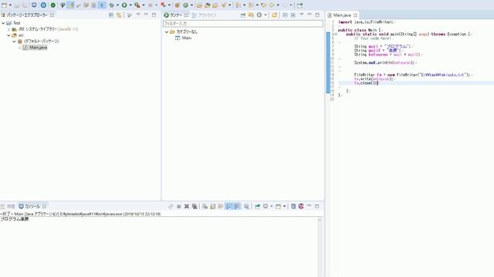Image resolution: width=494 pixels, height=277 pixels.
Task: Open the Run configurations dropdown arrow
Action: 130,5
